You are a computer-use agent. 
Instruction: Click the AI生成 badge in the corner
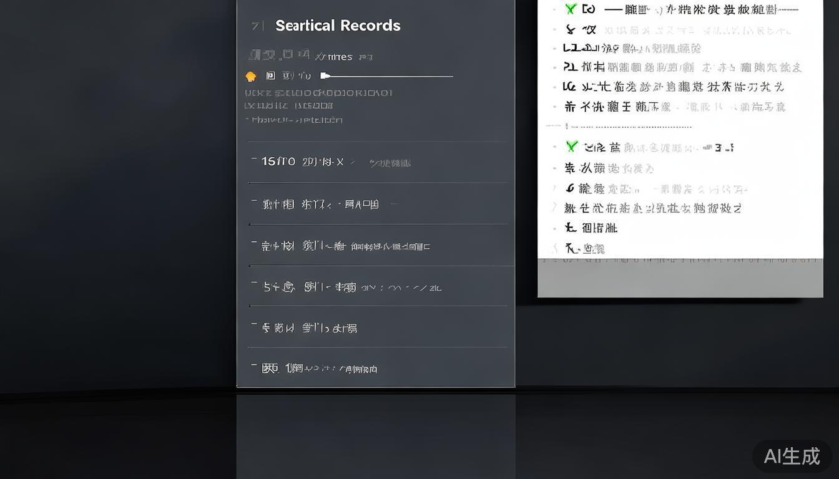(792, 456)
